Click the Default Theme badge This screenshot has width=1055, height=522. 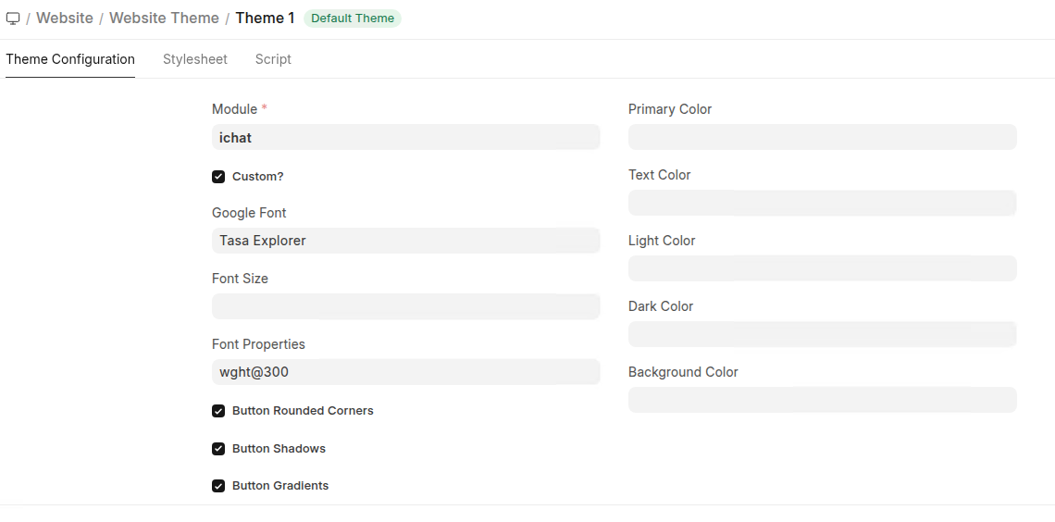[352, 19]
